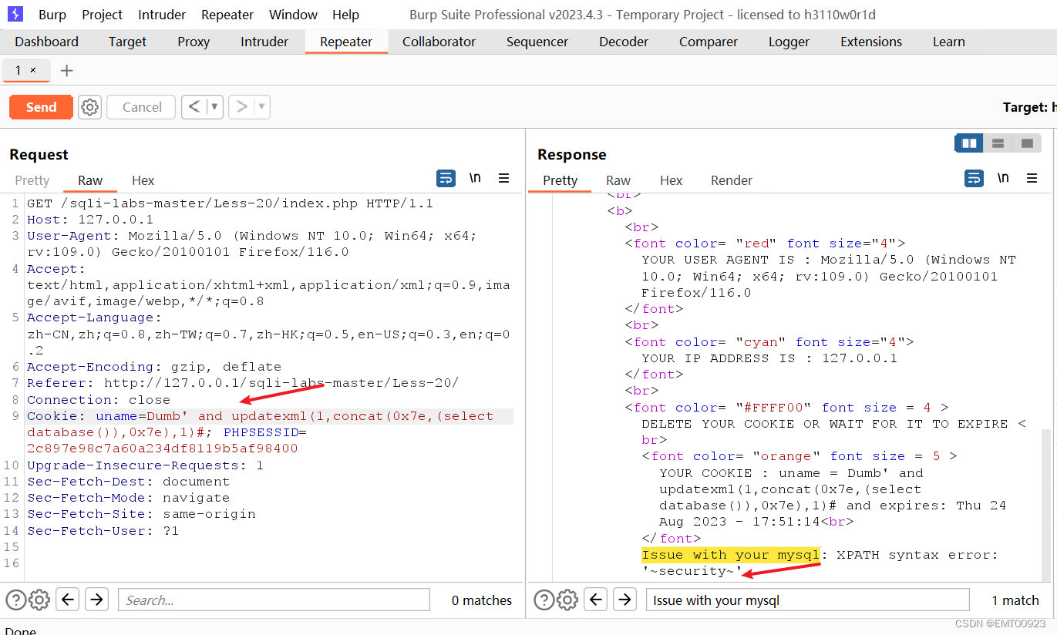Open search settings gear under Response panel

tap(567, 600)
